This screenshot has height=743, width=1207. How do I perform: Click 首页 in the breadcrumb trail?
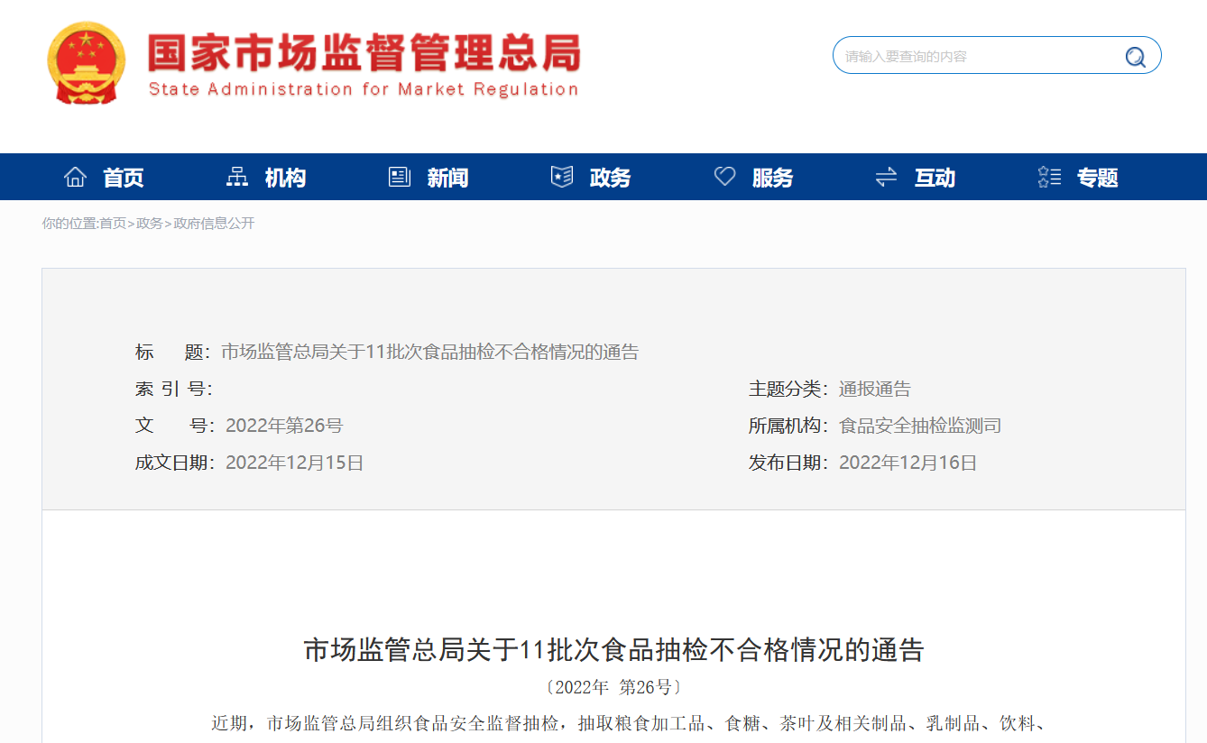click(x=113, y=224)
